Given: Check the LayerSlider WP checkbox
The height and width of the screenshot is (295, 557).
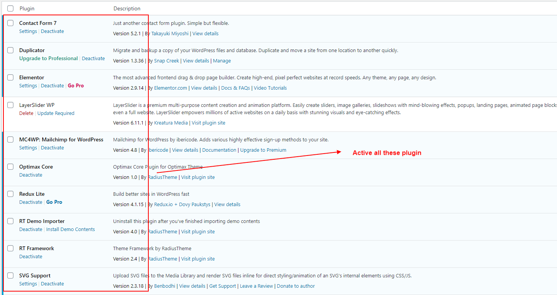Looking at the screenshot, I should coord(10,105).
